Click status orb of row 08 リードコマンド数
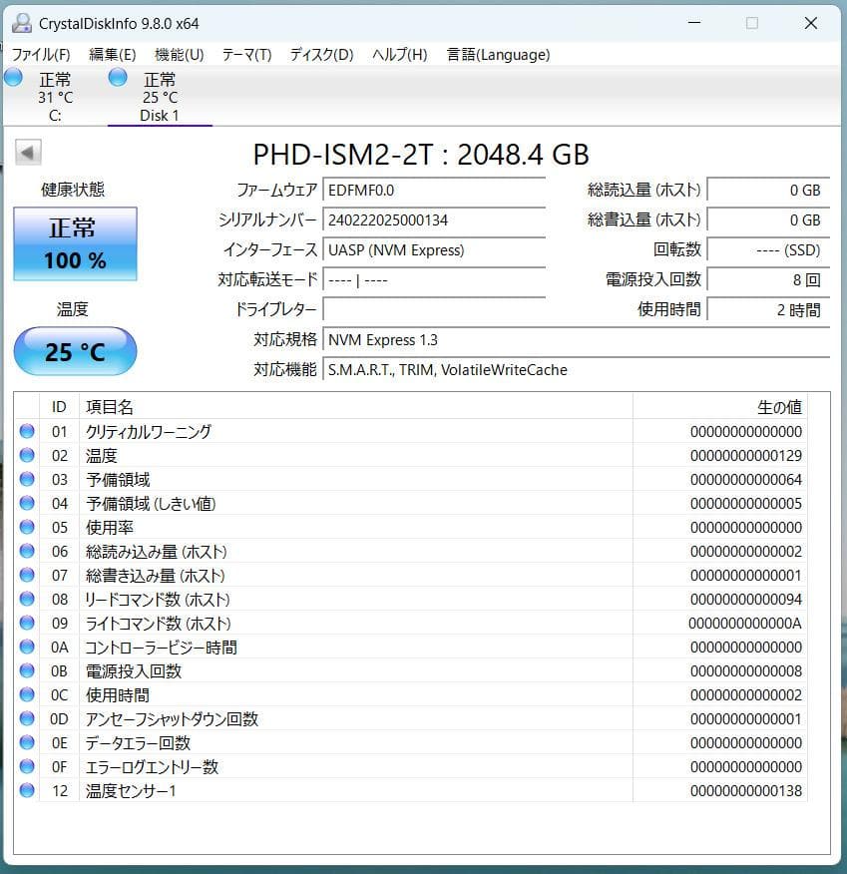Image resolution: width=847 pixels, height=874 pixels. (x=27, y=599)
